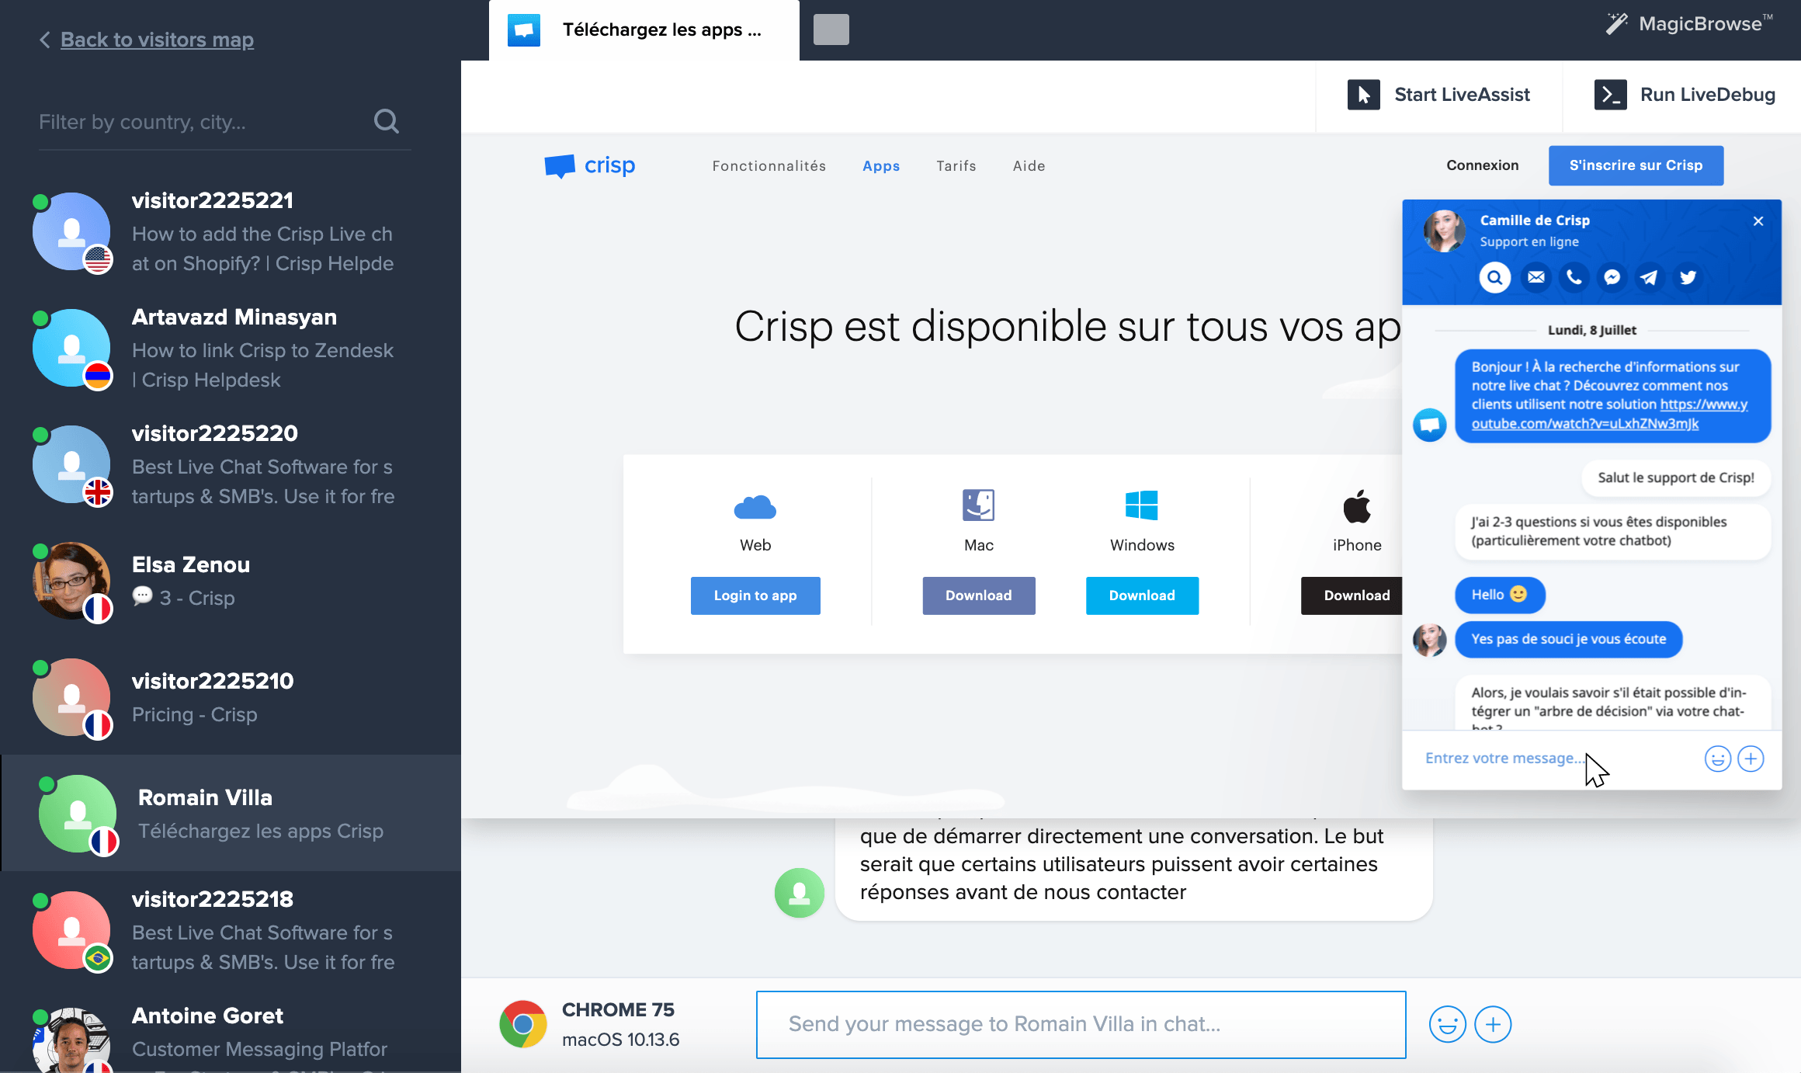
Task: Click the Web cloud icon
Action: [755, 507]
